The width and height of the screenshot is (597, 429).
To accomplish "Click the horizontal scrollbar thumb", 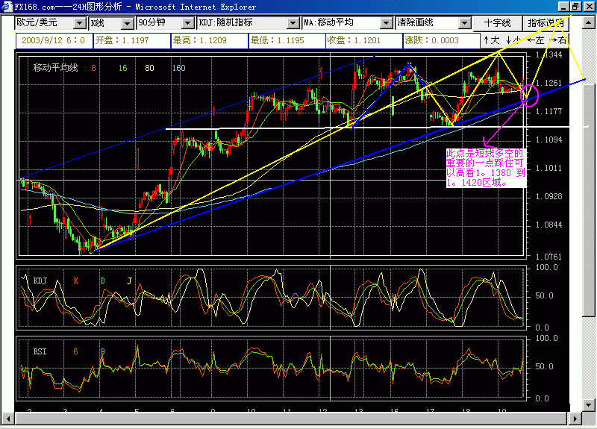I will click(x=291, y=419).
